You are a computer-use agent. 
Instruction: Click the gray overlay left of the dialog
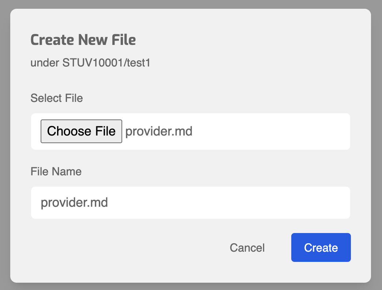(x=5, y=146)
